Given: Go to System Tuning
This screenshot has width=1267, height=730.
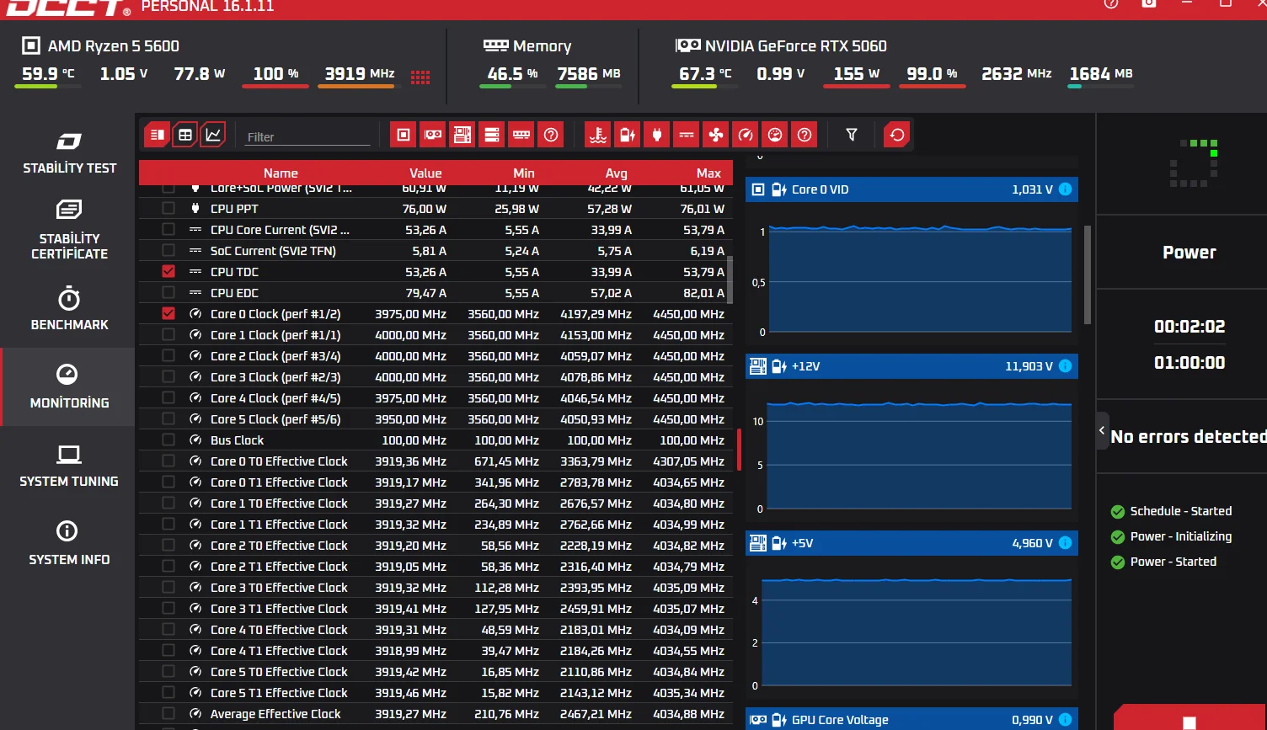Looking at the screenshot, I should (69, 466).
